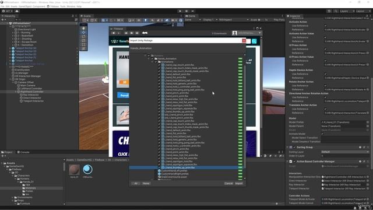Select the Transform tool in Scene overlay
The height and width of the screenshot is (210, 373).
click(83, 48)
